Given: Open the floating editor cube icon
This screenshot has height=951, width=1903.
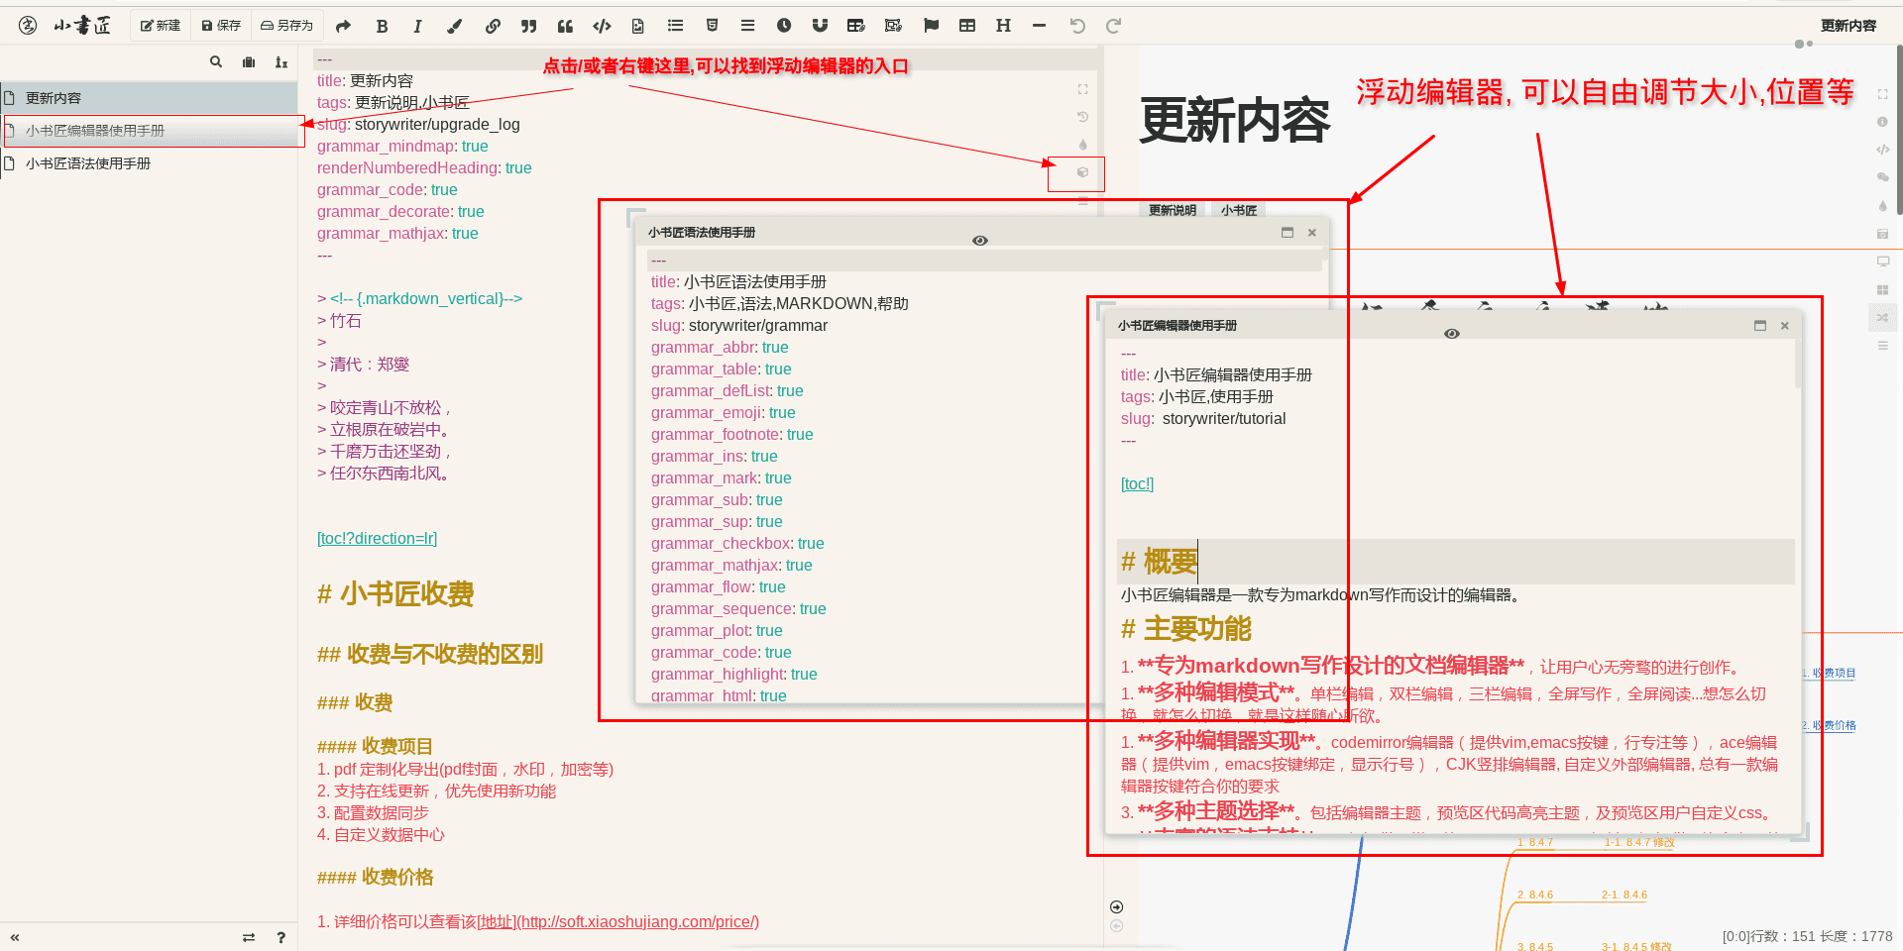Looking at the screenshot, I should [1082, 172].
